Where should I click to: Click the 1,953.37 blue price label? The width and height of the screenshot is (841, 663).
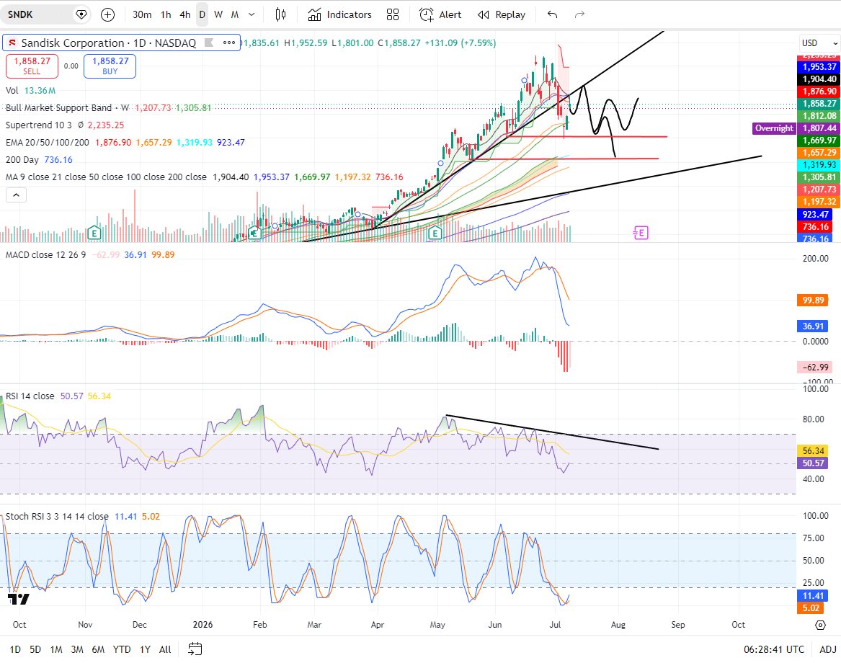819,66
